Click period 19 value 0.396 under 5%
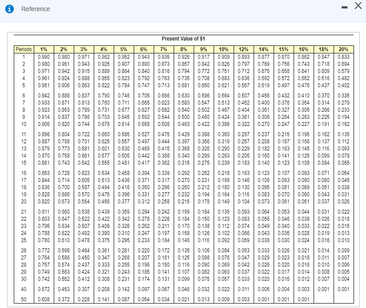Image resolution: width=366 pixels, height=308 pixels. coord(124,195)
